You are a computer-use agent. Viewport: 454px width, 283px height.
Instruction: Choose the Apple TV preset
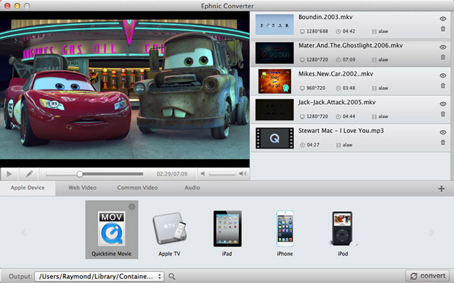click(x=169, y=234)
